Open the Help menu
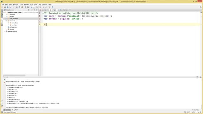 tap(50, 5)
